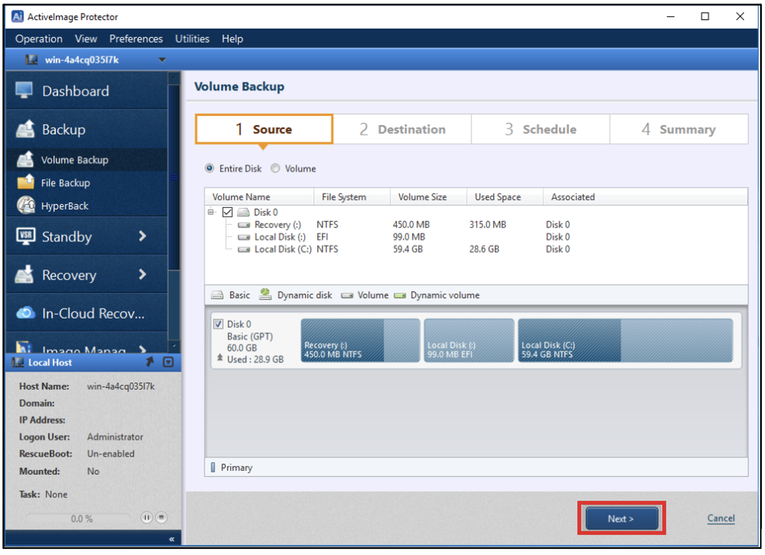Click the pin icon in Local Host panel
The width and height of the screenshot is (765, 555).
click(x=149, y=362)
